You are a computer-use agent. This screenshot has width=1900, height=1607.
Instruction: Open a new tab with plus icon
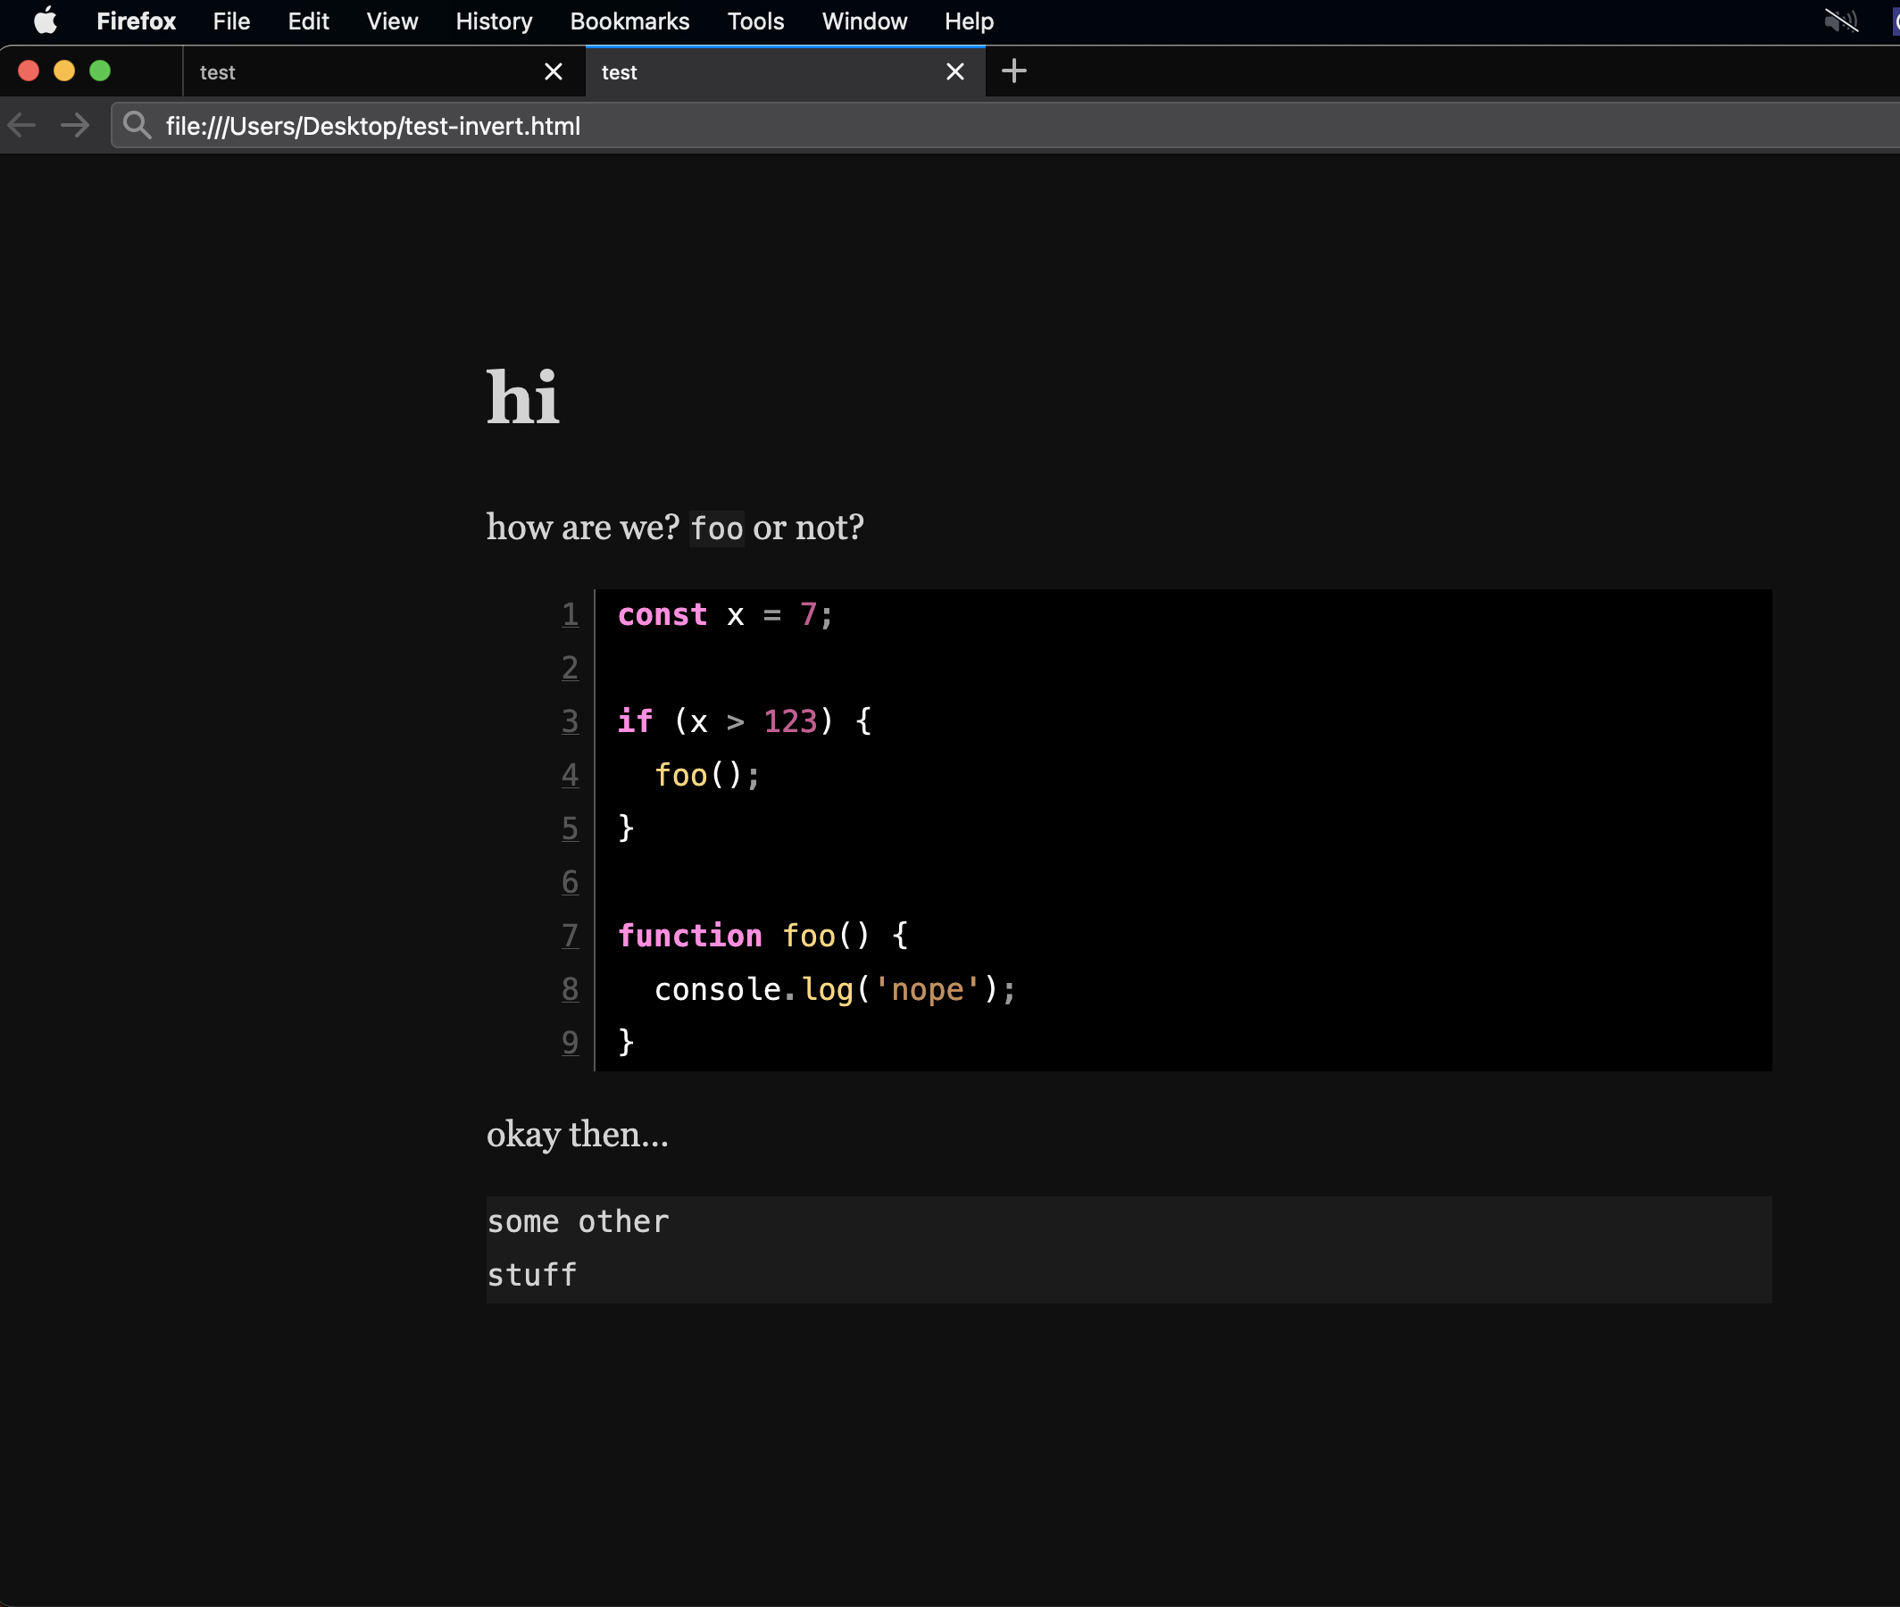pyautogui.click(x=1013, y=71)
